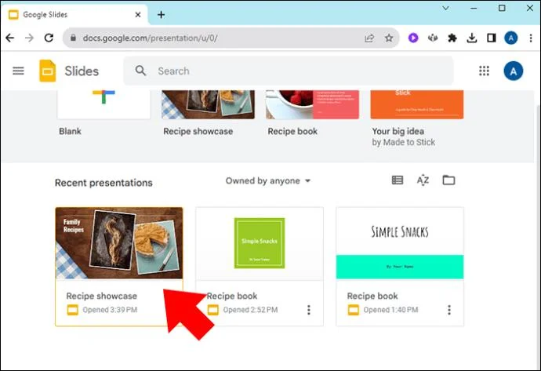This screenshot has width=541, height=371.
Task: Click the Blank template label
Action: click(70, 132)
